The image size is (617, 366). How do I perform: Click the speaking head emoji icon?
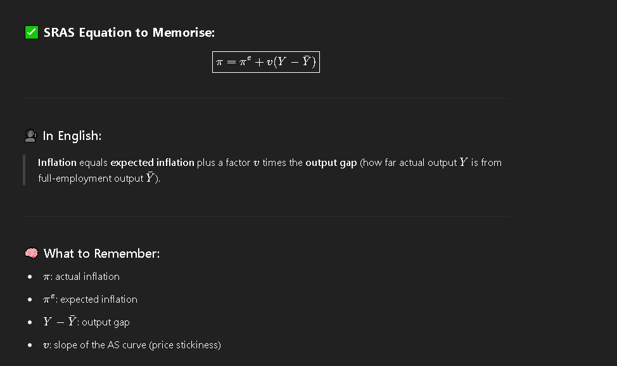click(x=30, y=136)
